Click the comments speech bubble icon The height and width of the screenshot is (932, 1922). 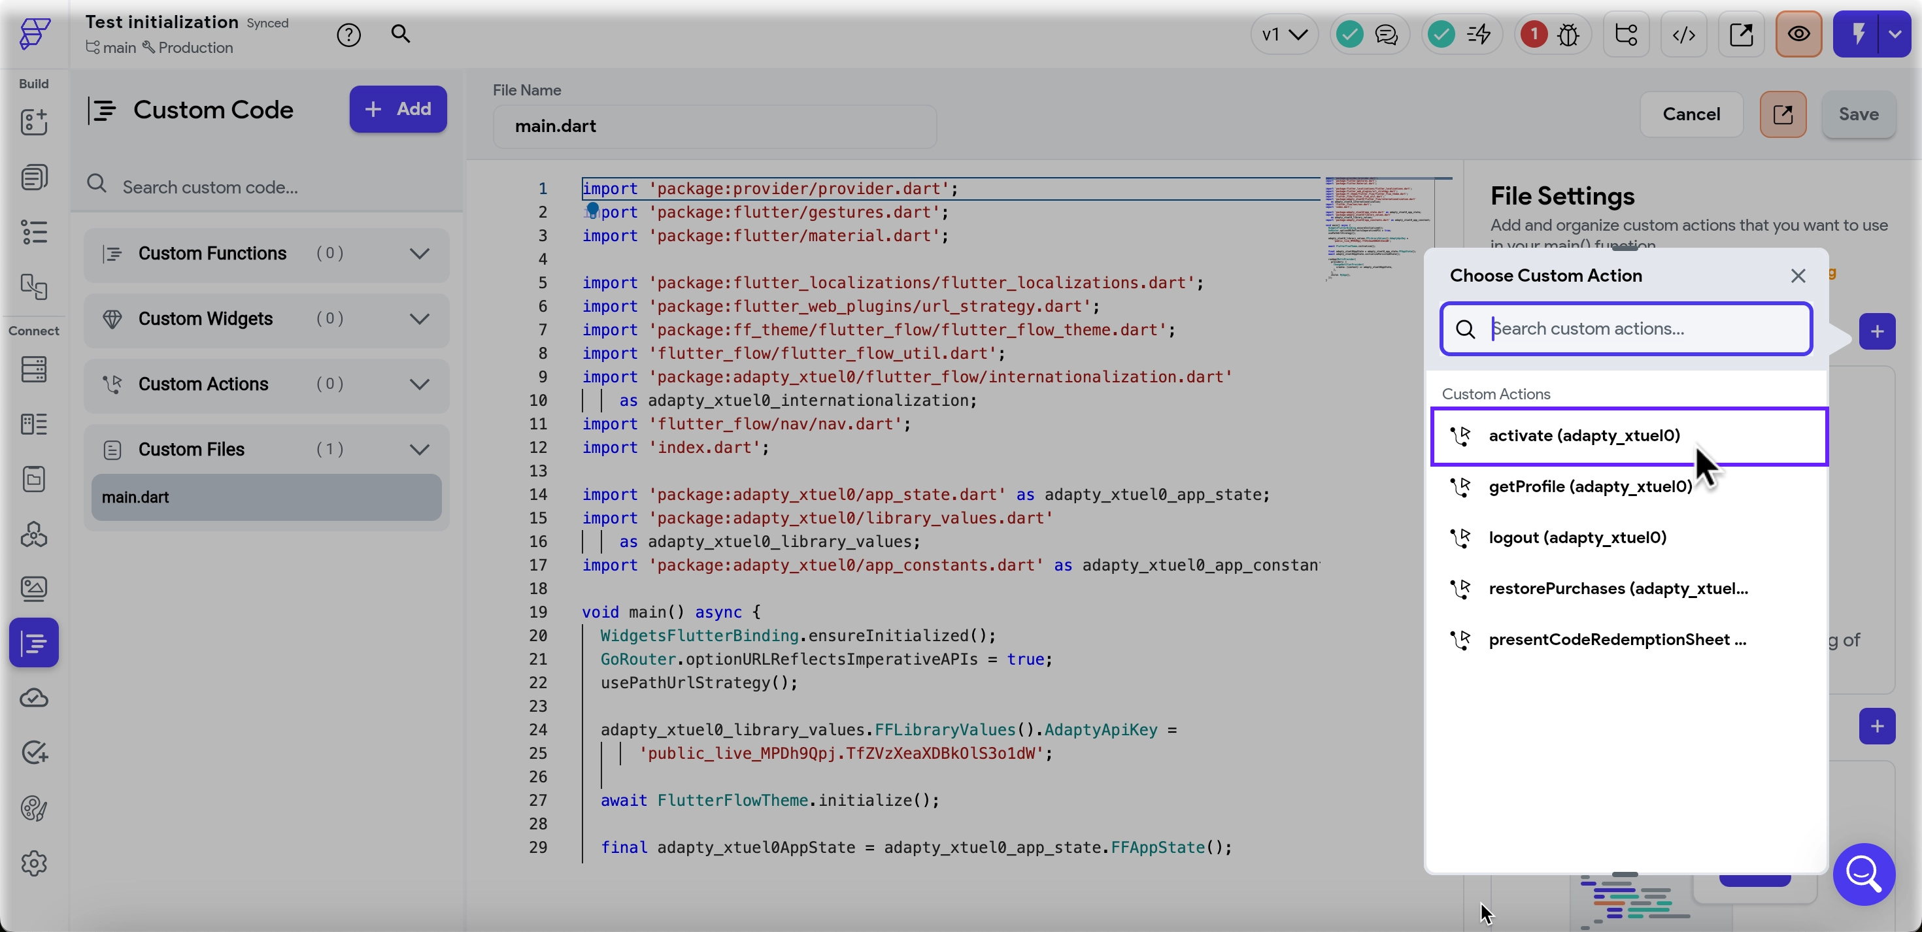1385,35
